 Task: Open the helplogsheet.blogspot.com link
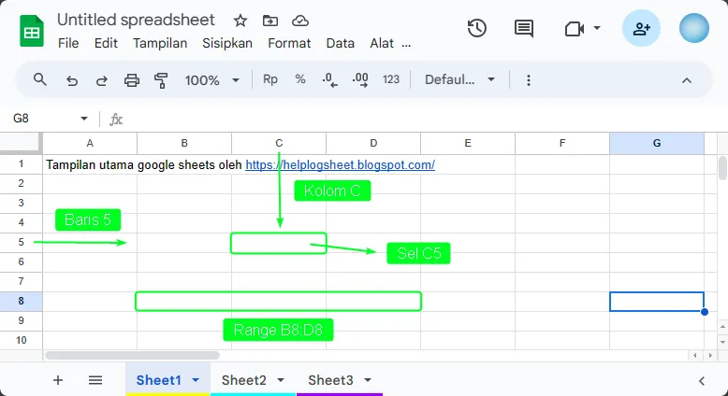point(340,165)
